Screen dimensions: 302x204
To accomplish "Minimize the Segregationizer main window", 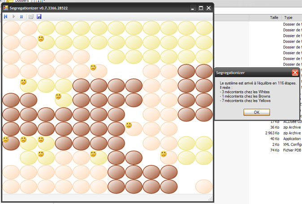I will [x=192, y=8].
